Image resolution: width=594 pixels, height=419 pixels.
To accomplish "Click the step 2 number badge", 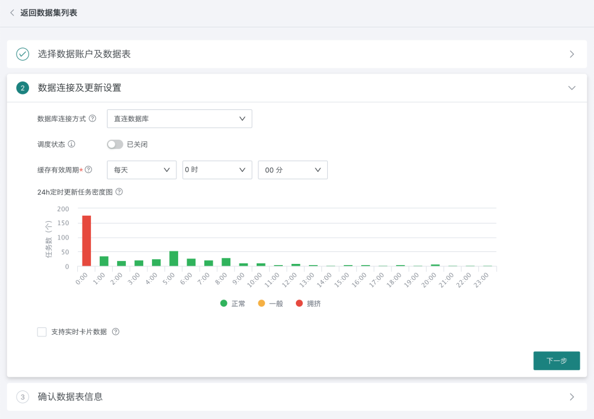I will tap(23, 88).
